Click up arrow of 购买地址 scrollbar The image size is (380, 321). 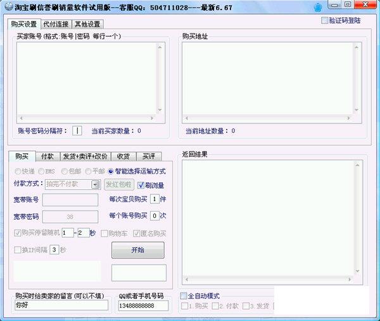357,47
